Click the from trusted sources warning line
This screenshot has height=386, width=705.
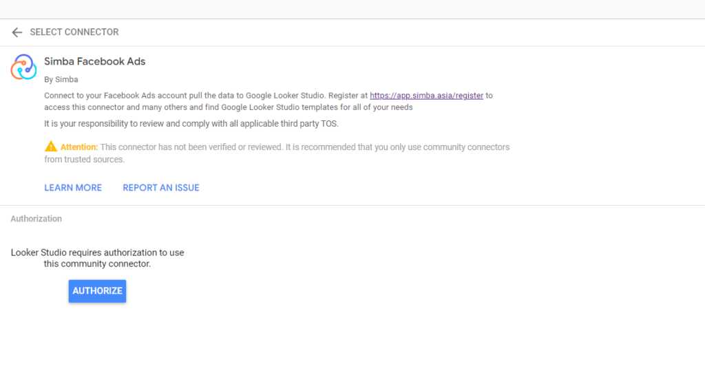click(85, 159)
